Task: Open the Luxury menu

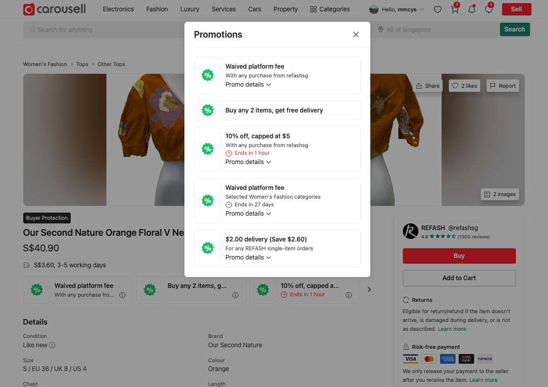Action: [x=190, y=9]
